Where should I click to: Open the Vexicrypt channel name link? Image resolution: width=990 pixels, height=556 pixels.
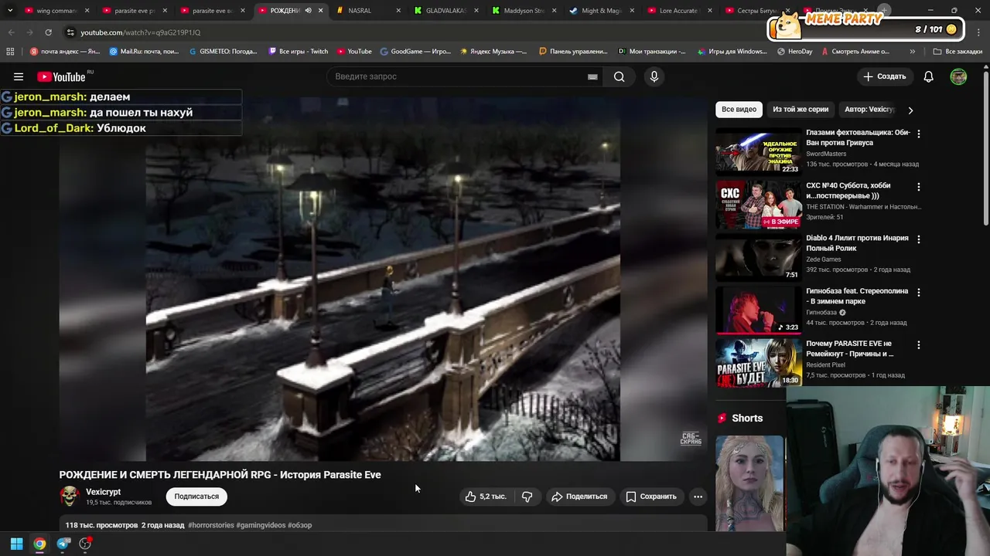tap(103, 492)
